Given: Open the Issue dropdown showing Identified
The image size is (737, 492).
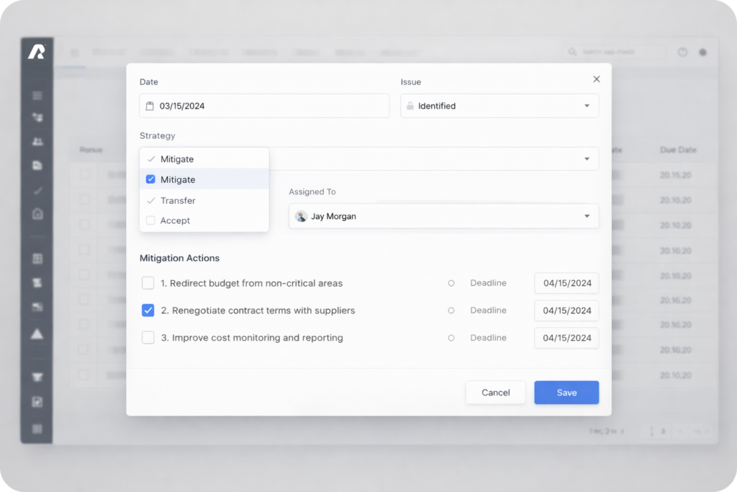Looking at the screenshot, I should pyautogui.click(x=499, y=106).
